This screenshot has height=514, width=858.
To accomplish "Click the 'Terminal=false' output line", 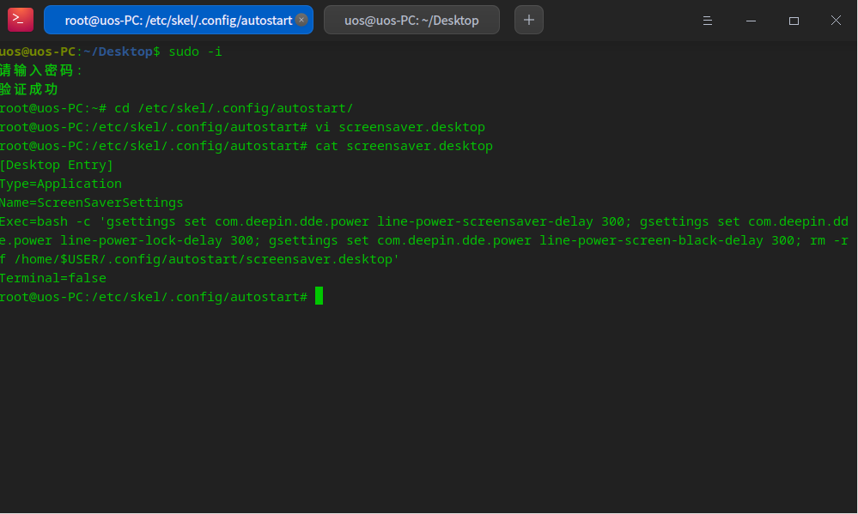I will [53, 278].
